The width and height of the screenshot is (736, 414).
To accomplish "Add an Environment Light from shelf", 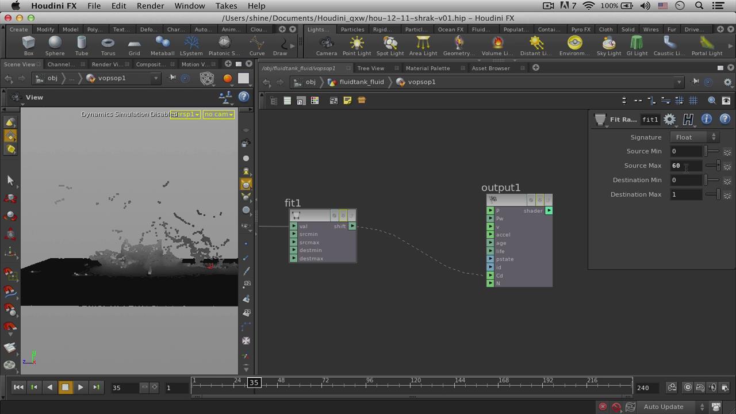I will (575, 45).
